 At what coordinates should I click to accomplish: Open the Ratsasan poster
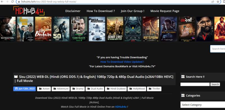151,29
